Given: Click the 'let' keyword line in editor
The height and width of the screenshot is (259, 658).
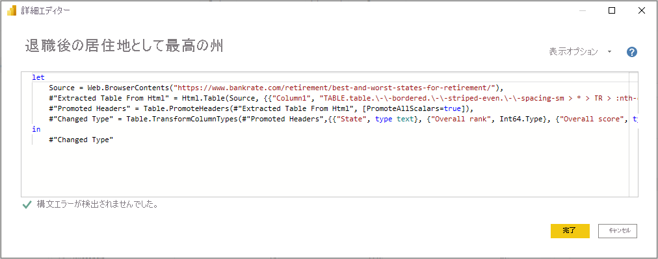Looking at the screenshot, I should click(38, 77).
